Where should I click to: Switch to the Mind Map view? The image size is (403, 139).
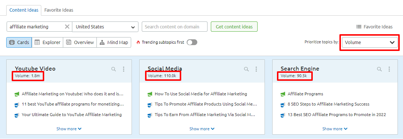pyautogui.click(x=114, y=43)
